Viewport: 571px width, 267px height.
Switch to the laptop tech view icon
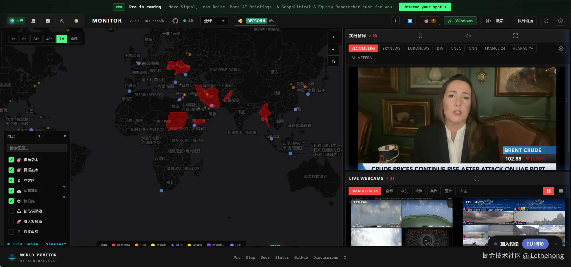pyautogui.click(x=33, y=21)
